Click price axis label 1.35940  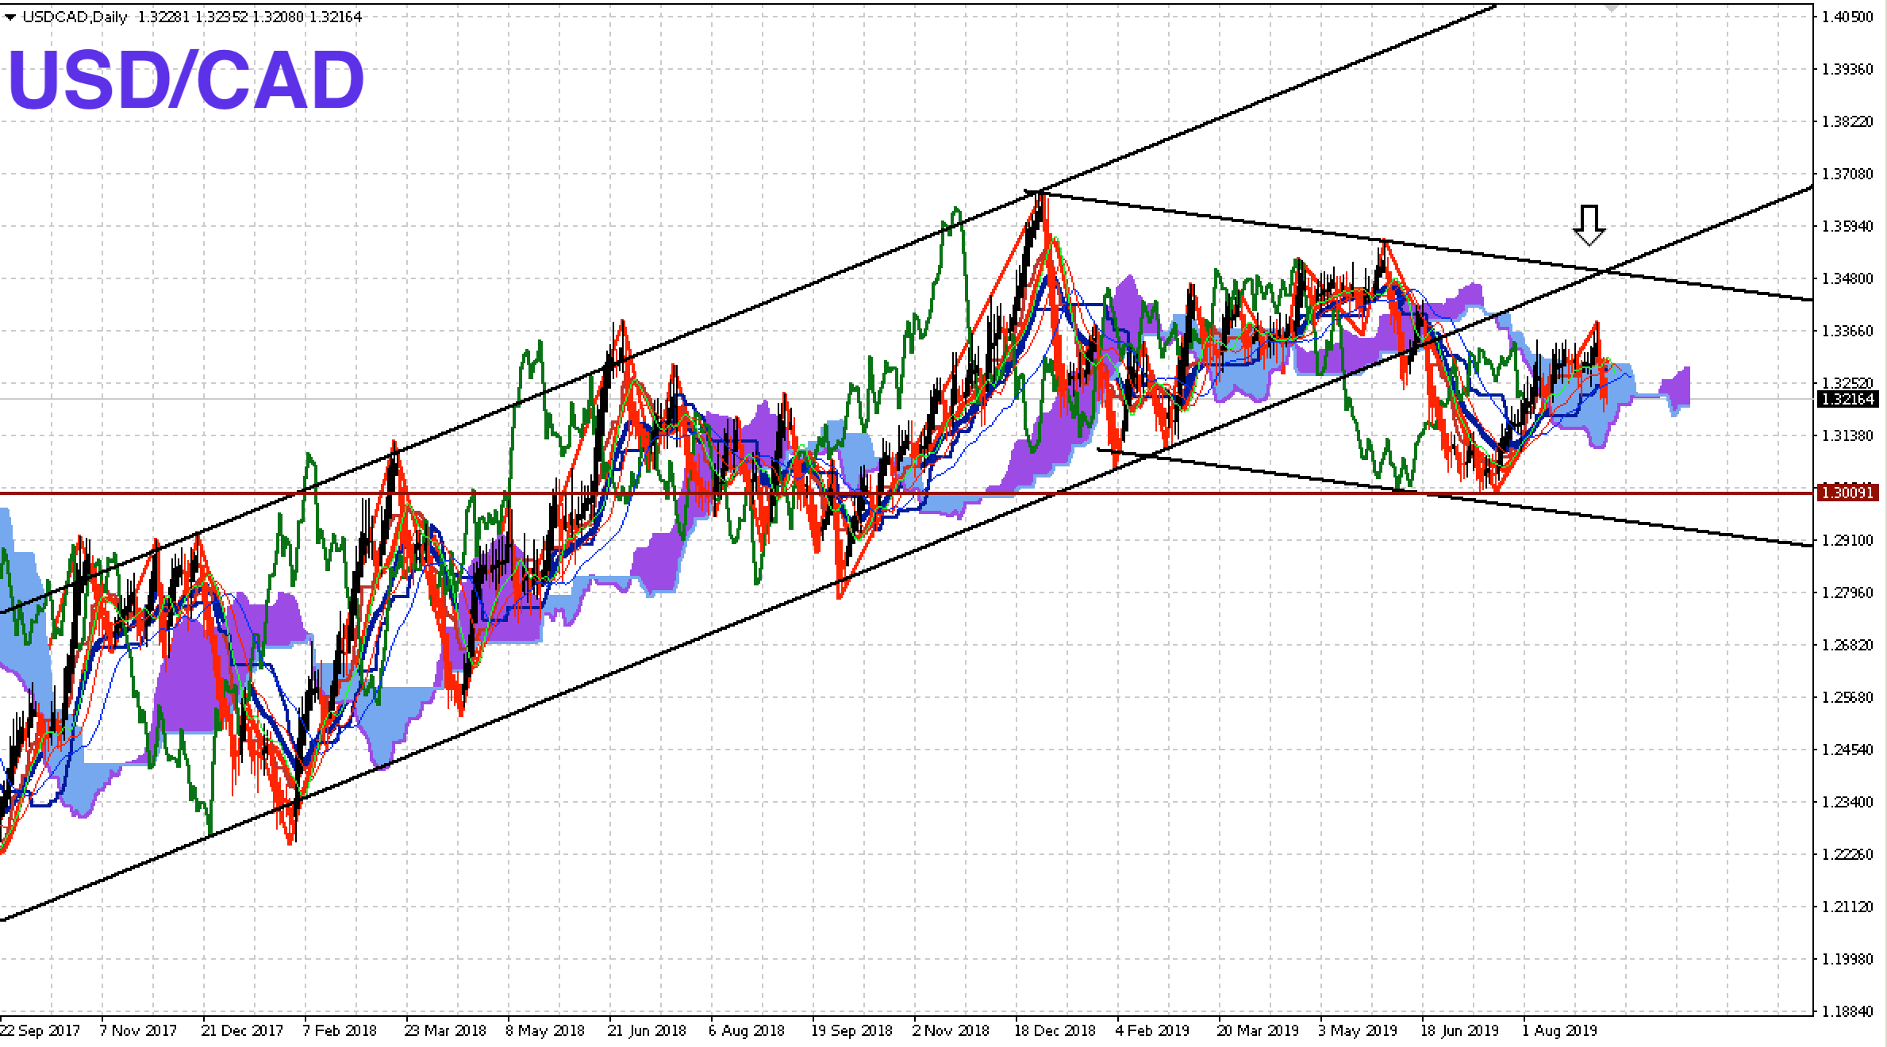1849,226
